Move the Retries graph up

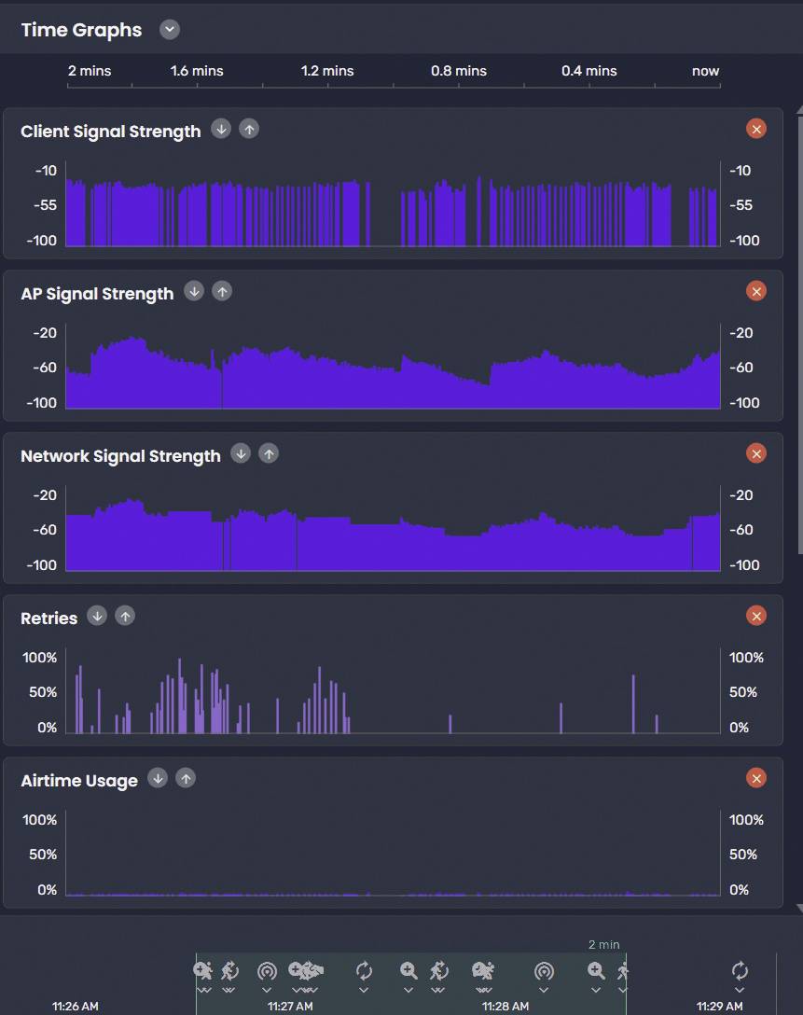point(125,616)
